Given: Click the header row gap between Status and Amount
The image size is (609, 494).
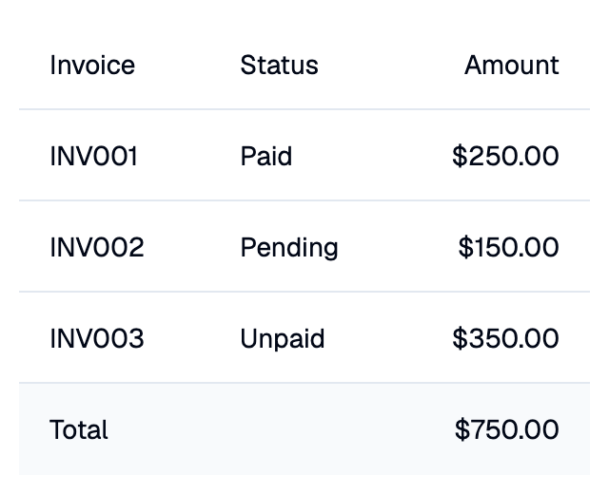Looking at the screenshot, I should pos(391,65).
